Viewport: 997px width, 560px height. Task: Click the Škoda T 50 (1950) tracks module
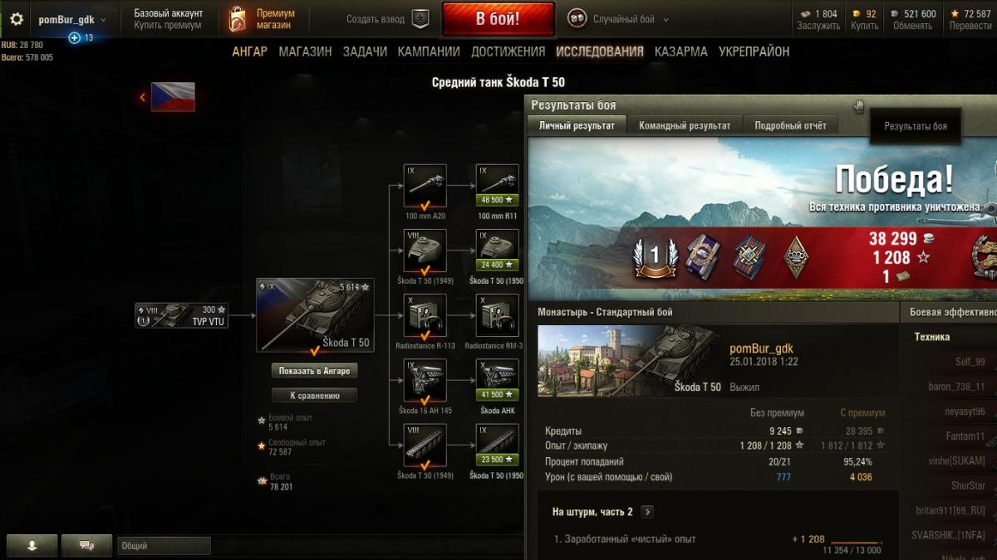click(x=497, y=446)
